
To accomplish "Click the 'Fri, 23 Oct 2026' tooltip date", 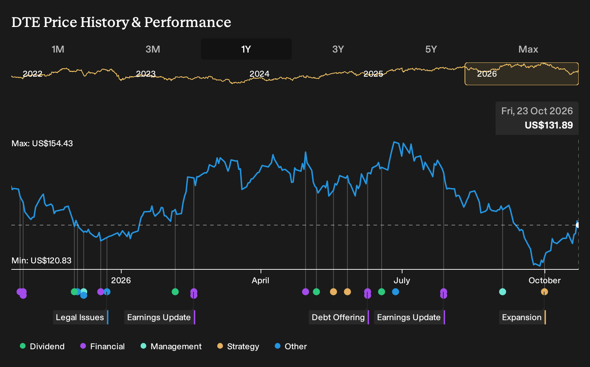I will [x=537, y=111].
